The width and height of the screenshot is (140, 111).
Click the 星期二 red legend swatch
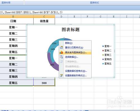[103, 50]
